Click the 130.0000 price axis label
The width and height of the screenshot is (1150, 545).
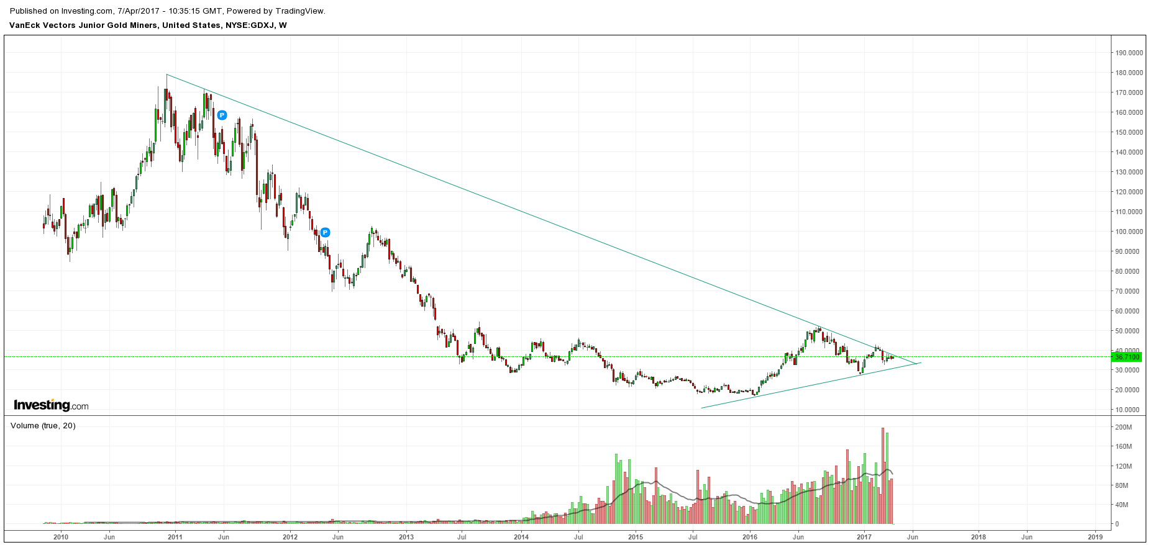pyautogui.click(x=1129, y=172)
